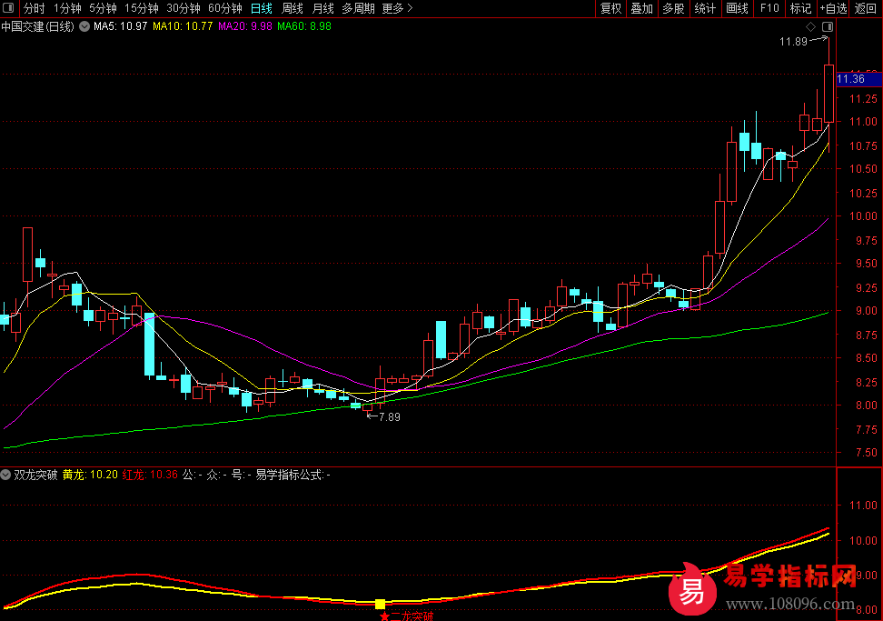Click the 红龙: 10.36 indicator value
The height and width of the screenshot is (621, 883).
[x=151, y=475]
